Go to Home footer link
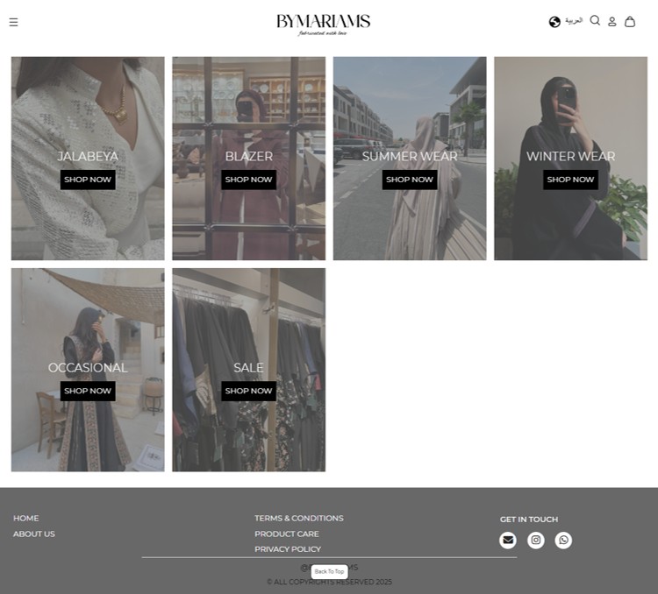The width and height of the screenshot is (658, 594). pyautogui.click(x=26, y=518)
